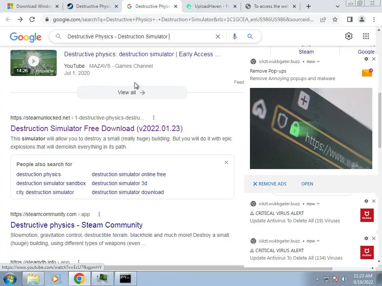Dismiss the (19) Viruses alert notification
382x286 pixels.
coord(374,201)
